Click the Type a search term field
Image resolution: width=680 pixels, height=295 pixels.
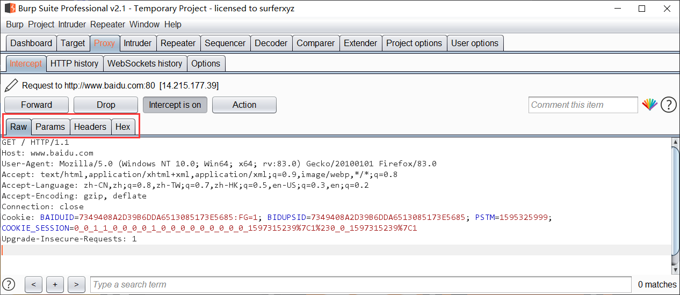coord(360,284)
